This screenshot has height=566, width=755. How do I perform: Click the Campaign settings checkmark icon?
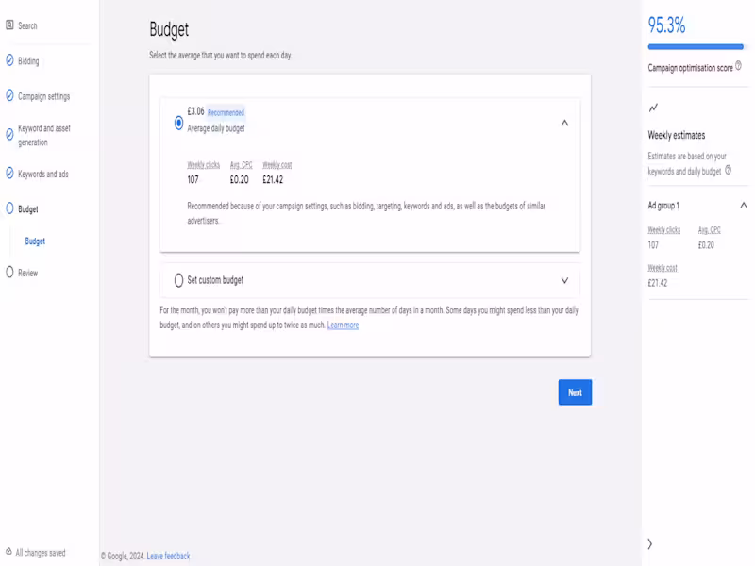9,95
